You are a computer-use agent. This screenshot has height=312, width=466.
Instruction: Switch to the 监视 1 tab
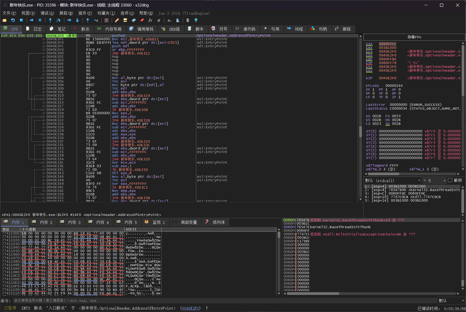[x=156, y=222]
